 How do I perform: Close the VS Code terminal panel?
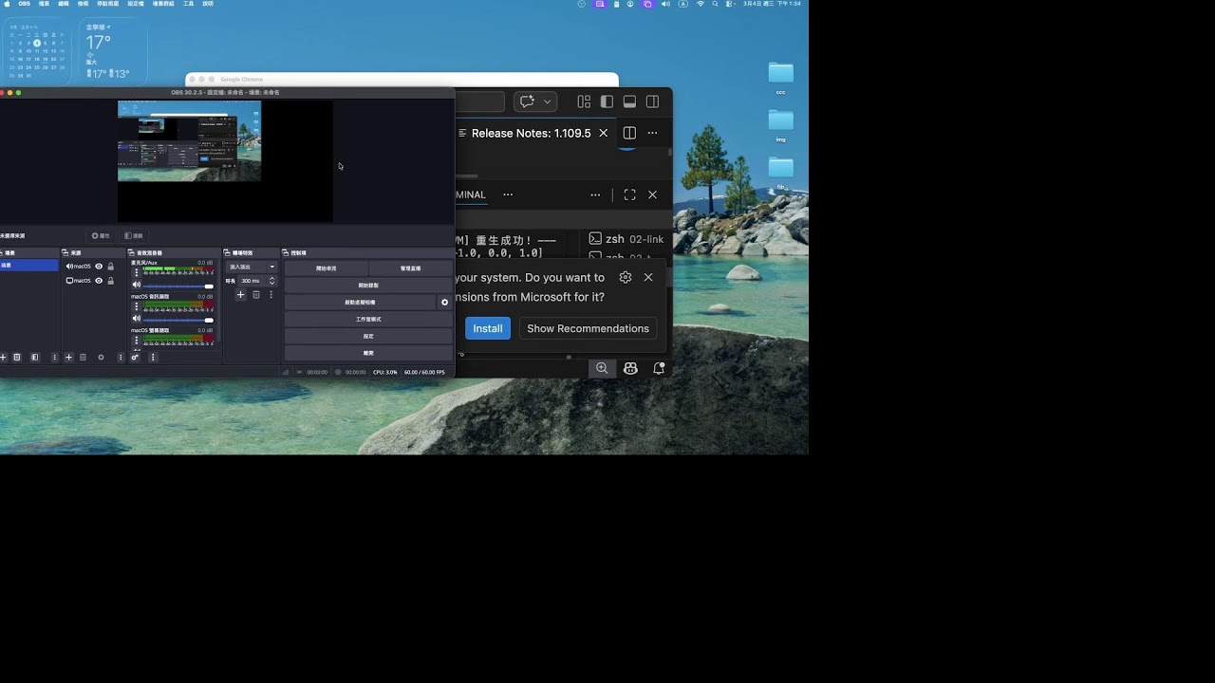[x=652, y=194]
